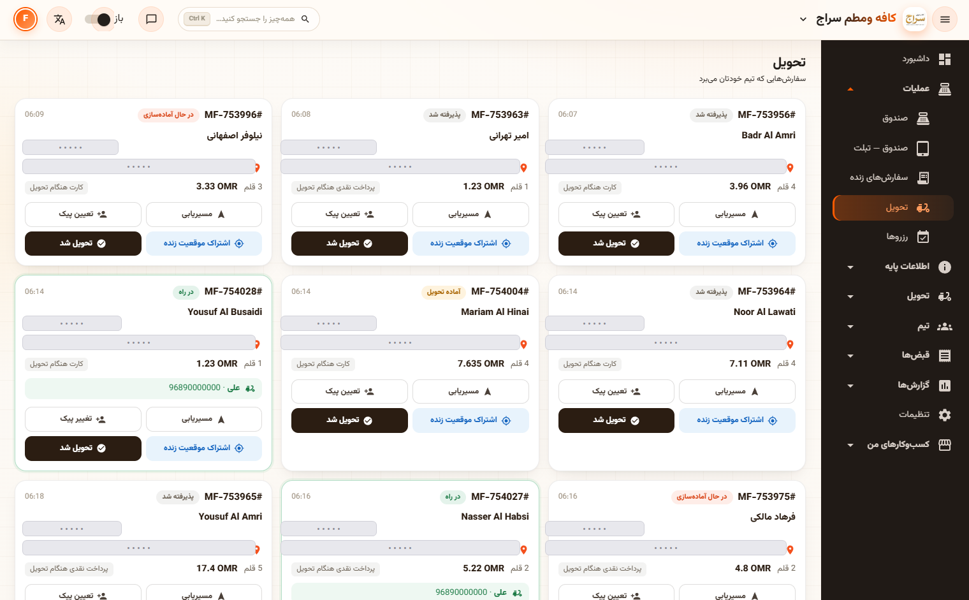Click the location pin on order MF-754004

(523, 344)
